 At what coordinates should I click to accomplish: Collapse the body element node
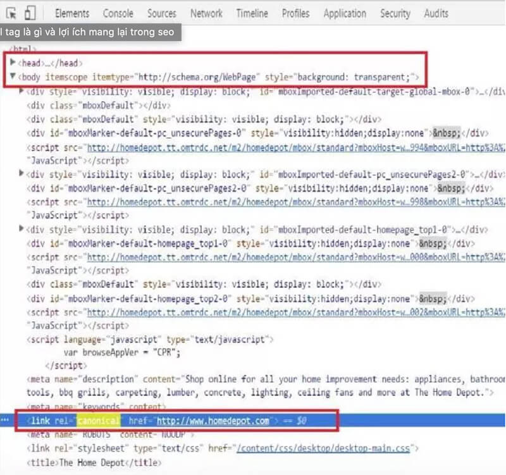click(14, 77)
